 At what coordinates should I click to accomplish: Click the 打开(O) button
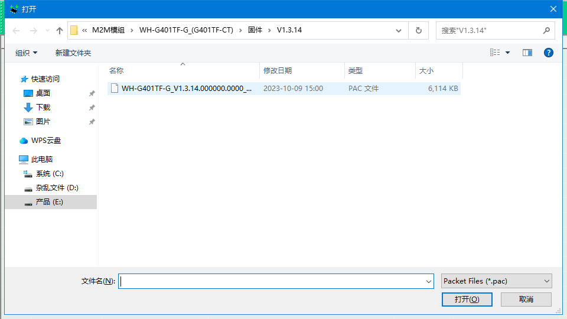coord(467,300)
